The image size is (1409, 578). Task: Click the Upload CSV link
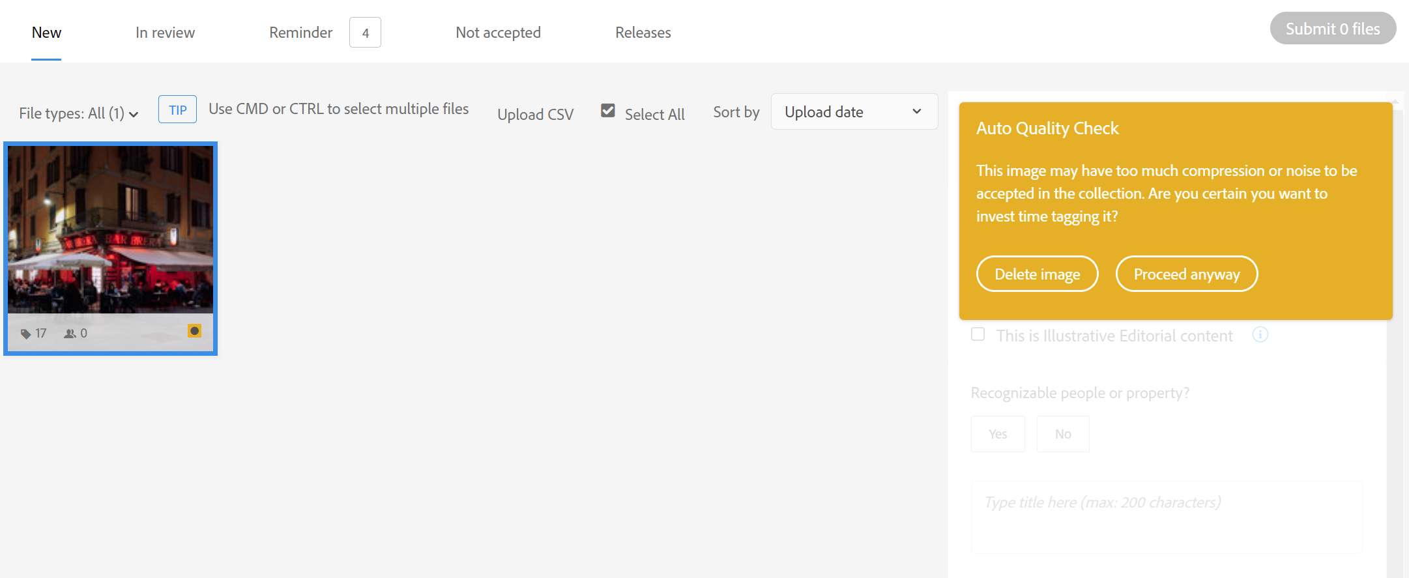pyautogui.click(x=535, y=115)
